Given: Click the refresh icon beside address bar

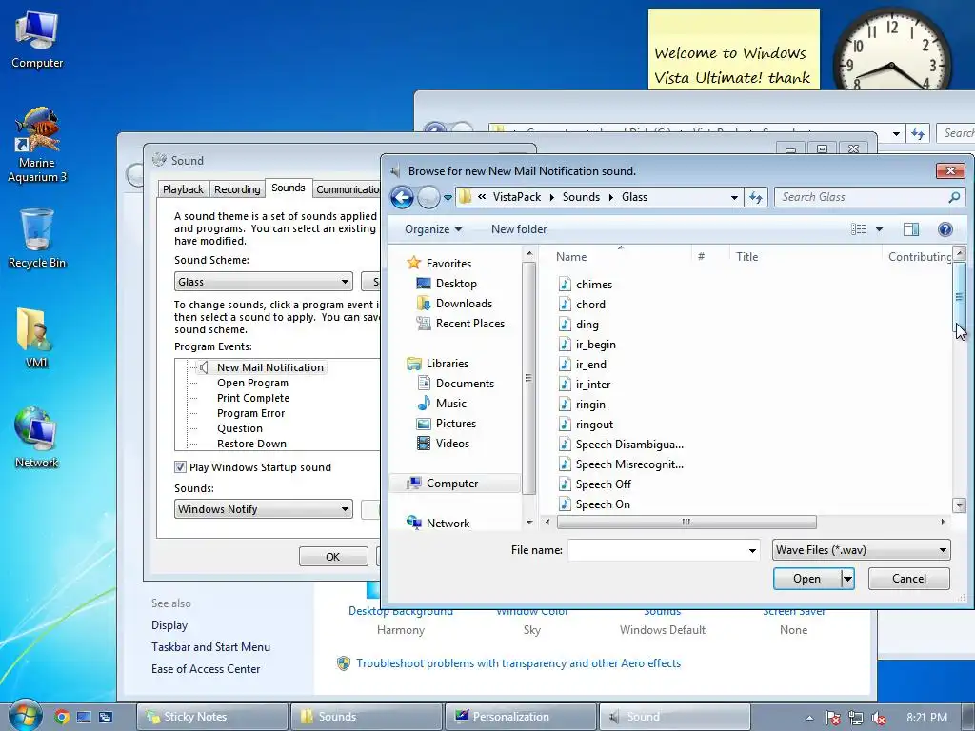Looking at the screenshot, I should click(756, 197).
